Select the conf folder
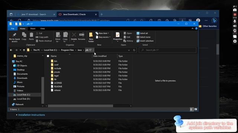238x133 pixels. click(x=56, y=65)
